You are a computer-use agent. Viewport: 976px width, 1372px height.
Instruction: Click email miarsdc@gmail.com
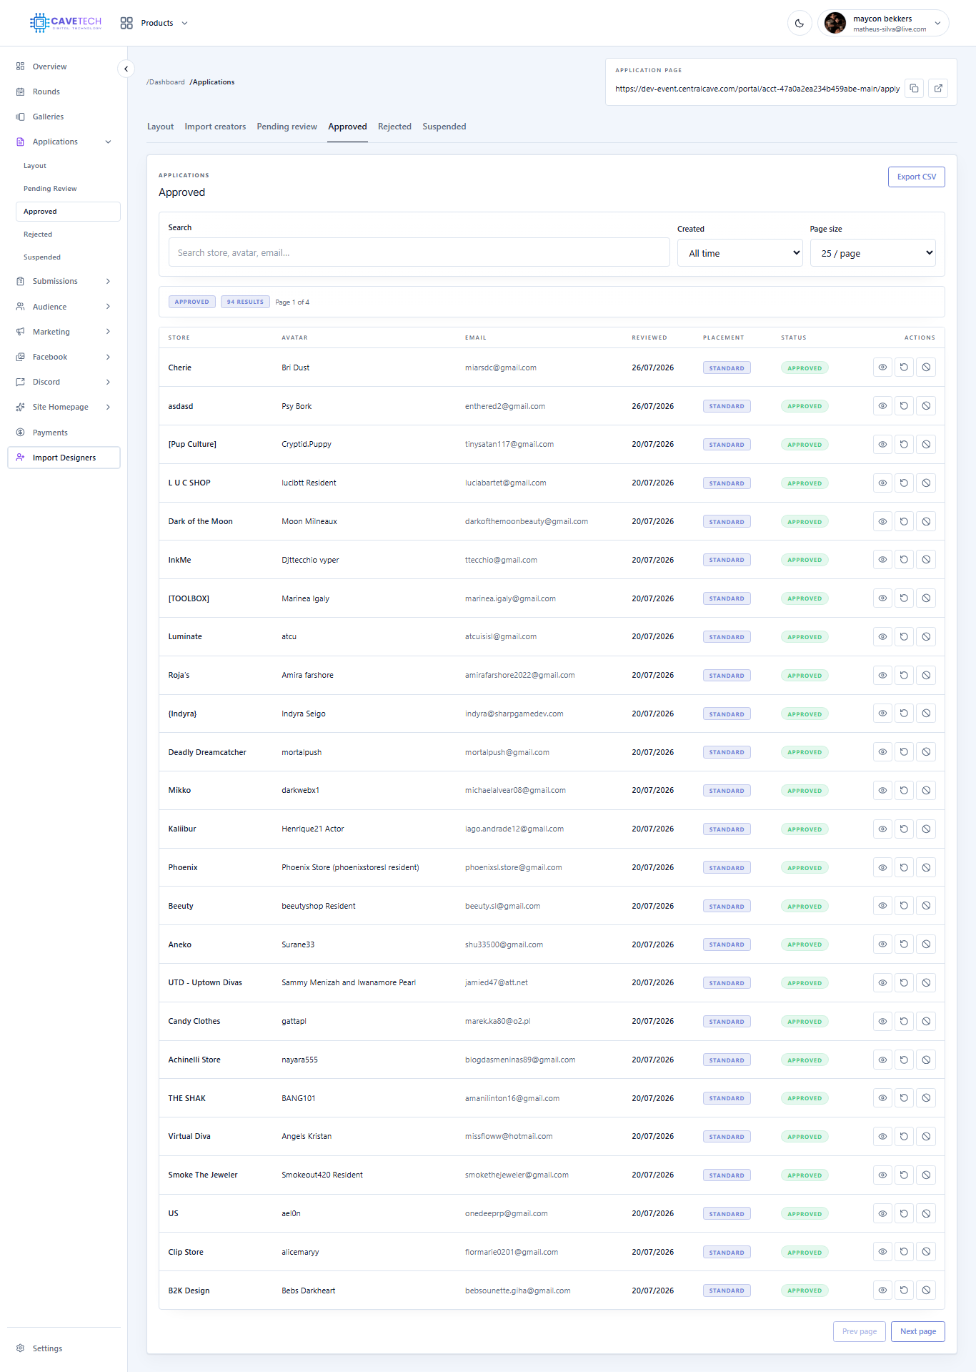(500, 367)
